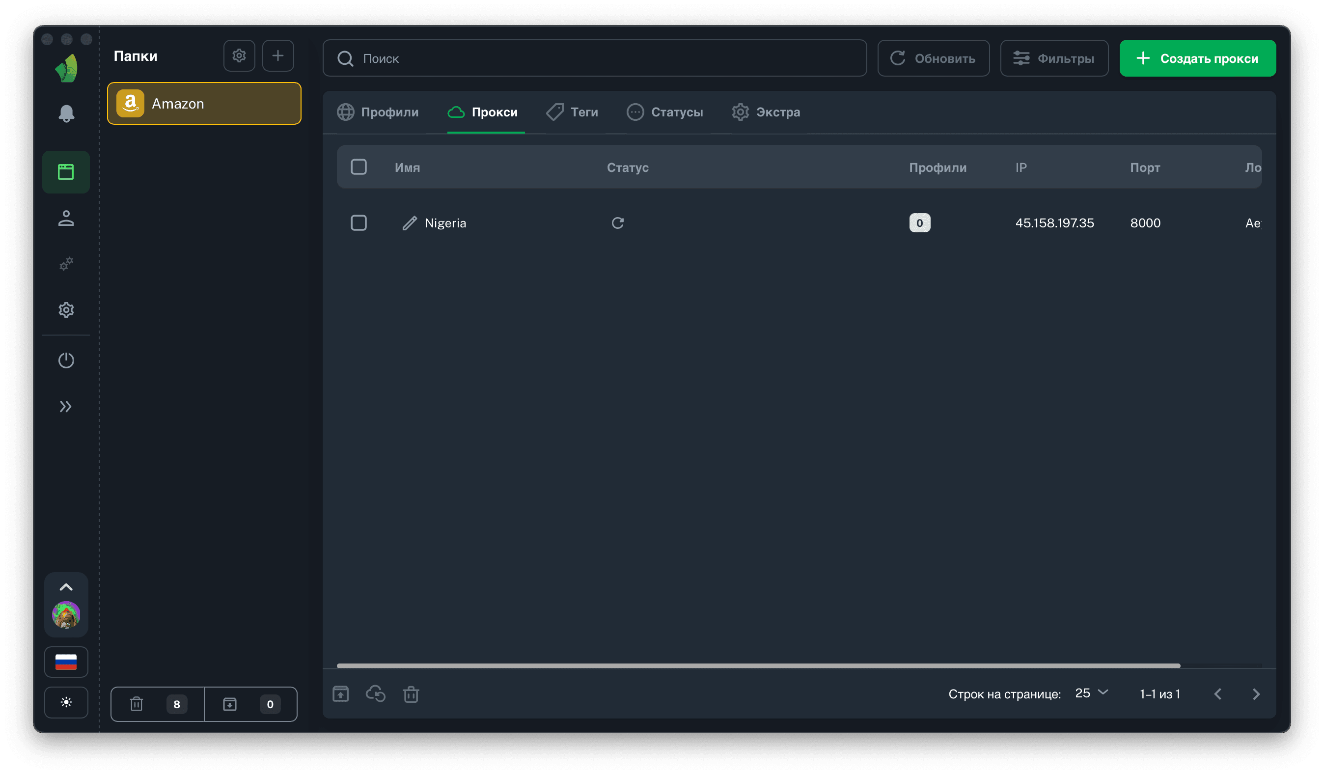
Task: Open the folder settings gear next to Папки
Action: (x=239, y=55)
